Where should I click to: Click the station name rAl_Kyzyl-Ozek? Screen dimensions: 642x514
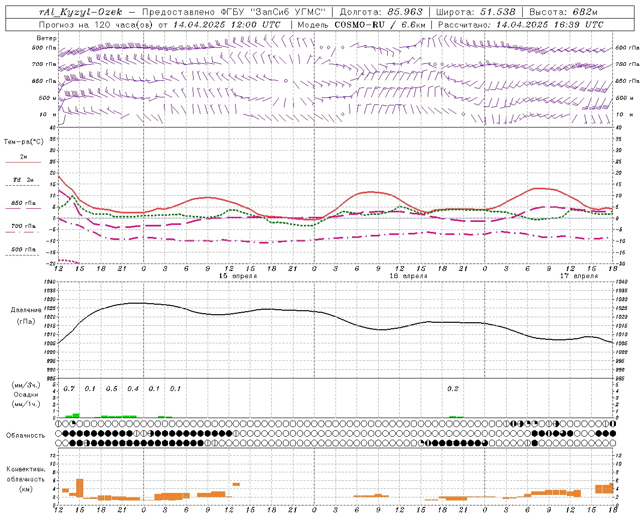[x=80, y=12]
